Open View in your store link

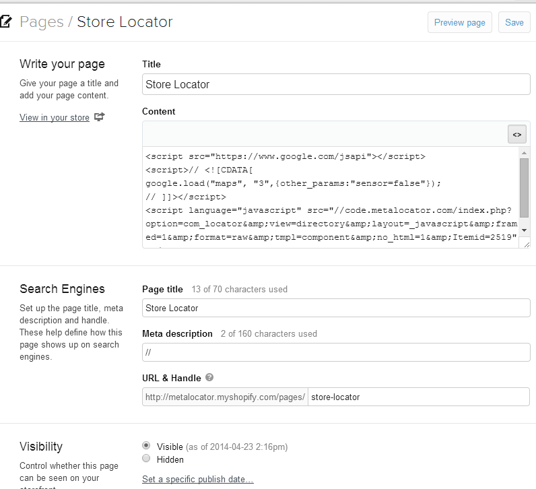55,117
